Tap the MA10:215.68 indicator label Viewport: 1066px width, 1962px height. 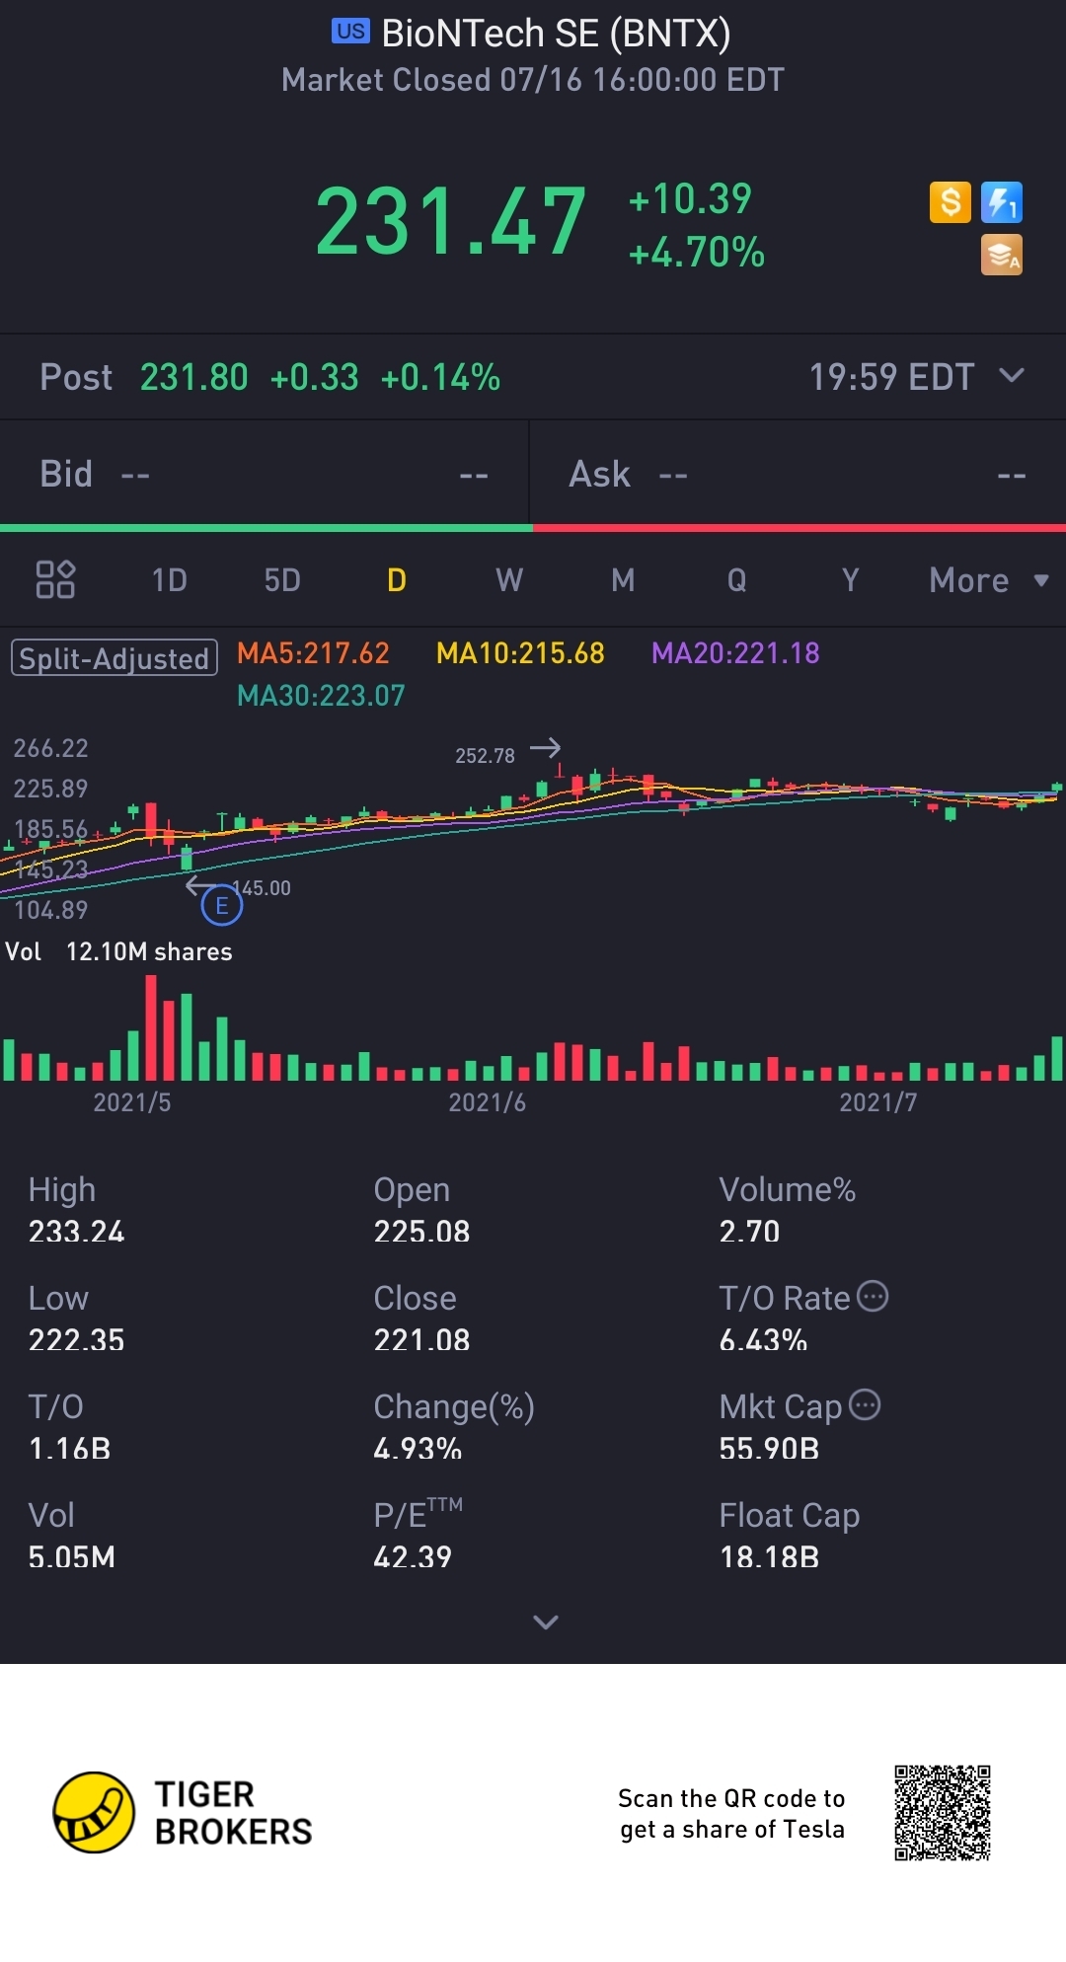520,652
